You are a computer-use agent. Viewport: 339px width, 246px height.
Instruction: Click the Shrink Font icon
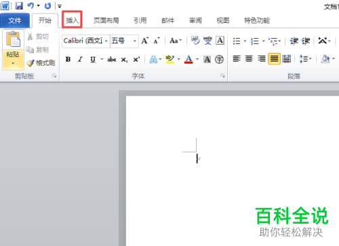157,41
